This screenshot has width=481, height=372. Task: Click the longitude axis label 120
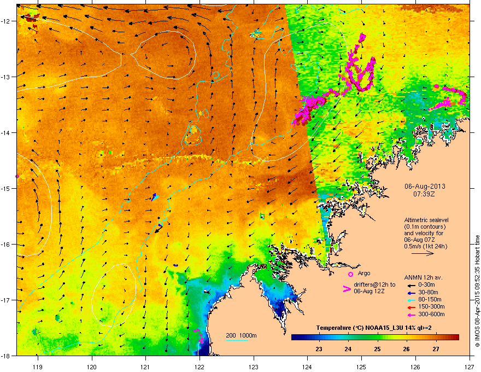point(92,367)
